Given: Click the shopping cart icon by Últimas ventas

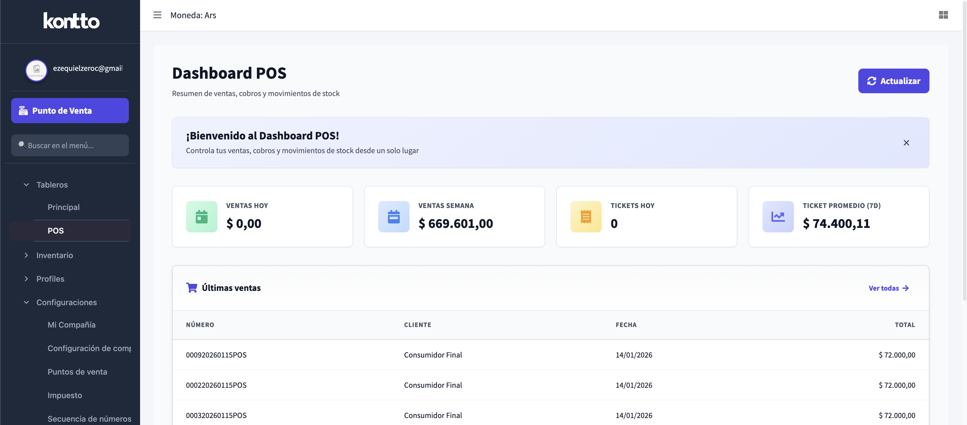Looking at the screenshot, I should [x=191, y=288].
